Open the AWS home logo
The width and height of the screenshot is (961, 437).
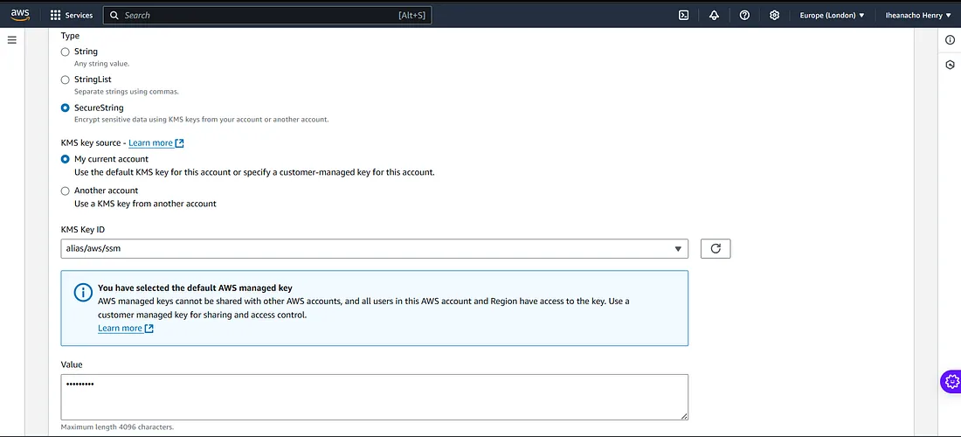click(x=20, y=14)
